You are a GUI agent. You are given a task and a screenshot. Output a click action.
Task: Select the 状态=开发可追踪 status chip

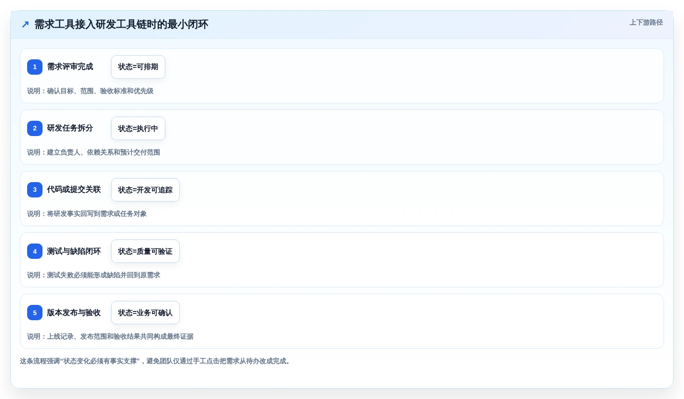pos(145,190)
